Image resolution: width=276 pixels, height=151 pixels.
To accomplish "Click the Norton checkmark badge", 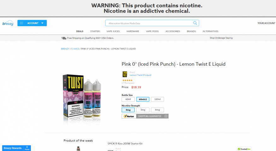I will click(129, 116).
